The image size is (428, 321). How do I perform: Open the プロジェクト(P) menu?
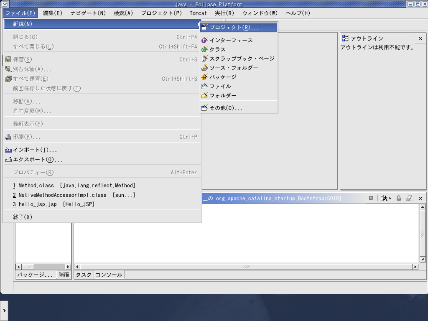(x=161, y=13)
